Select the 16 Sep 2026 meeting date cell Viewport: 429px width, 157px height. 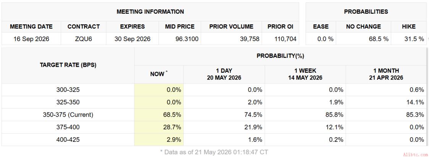[31, 39]
